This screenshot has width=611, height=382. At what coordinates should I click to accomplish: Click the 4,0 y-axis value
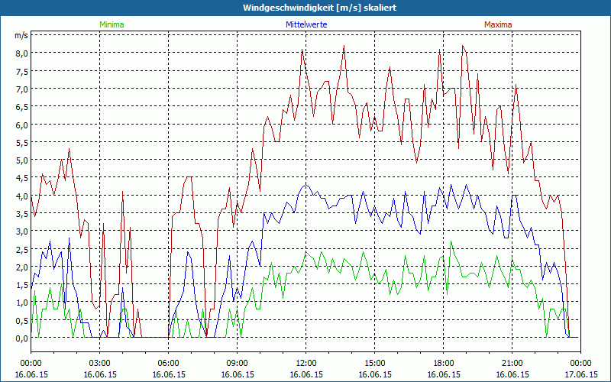click(x=22, y=196)
